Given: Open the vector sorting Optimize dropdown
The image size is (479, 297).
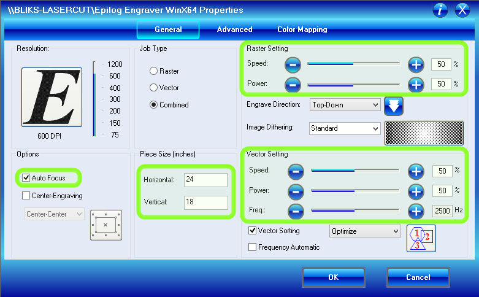Looking at the screenshot, I should tap(365, 231).
